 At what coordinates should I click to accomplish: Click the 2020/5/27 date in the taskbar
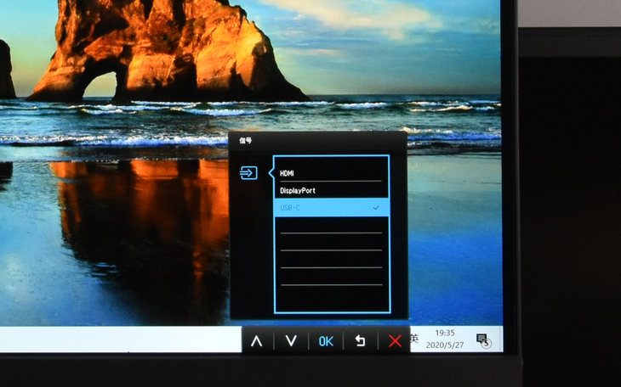coord(447,345)
